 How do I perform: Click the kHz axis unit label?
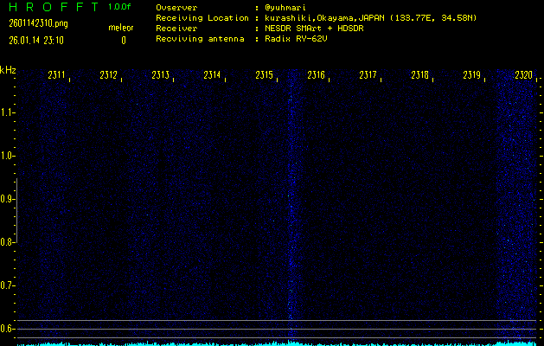(8, 70)
